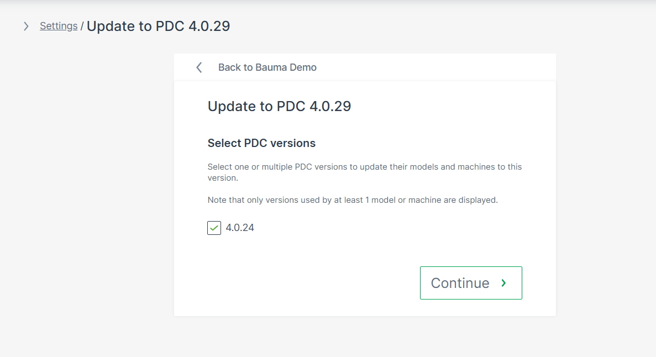Click the slash separator after Settings
The image size is (656, 357).
pyautogui.click(x=82, y=26)
